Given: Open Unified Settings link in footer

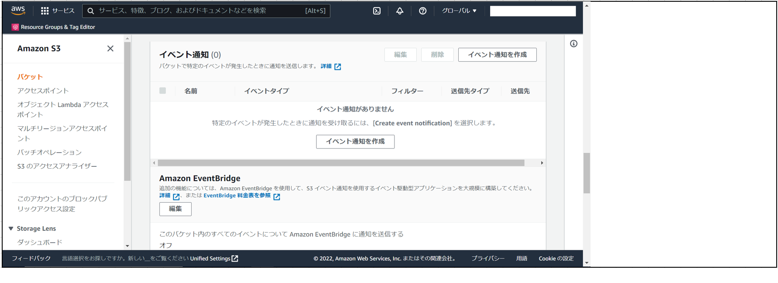Looking at the screenshot, I should [210, 259].
